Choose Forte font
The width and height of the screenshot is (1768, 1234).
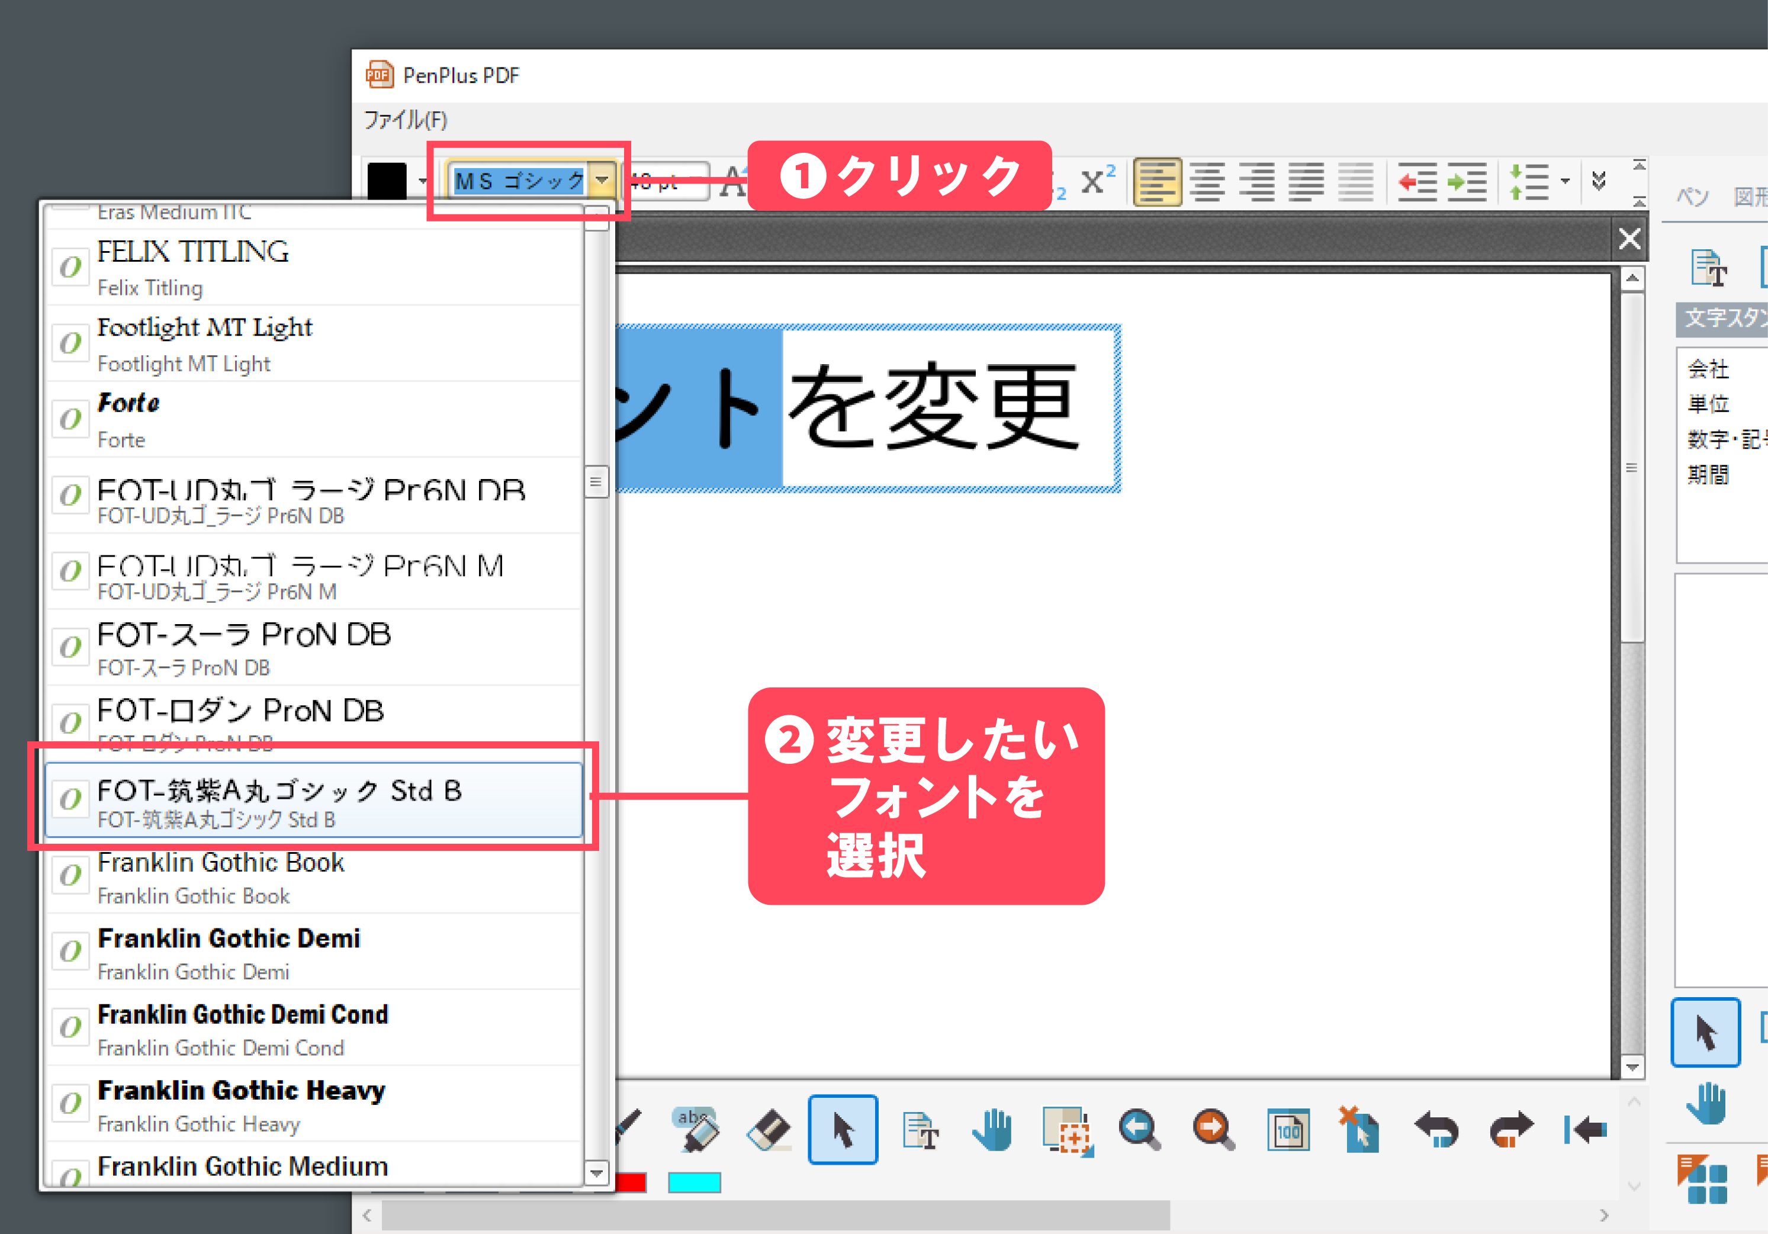[314, 419]
